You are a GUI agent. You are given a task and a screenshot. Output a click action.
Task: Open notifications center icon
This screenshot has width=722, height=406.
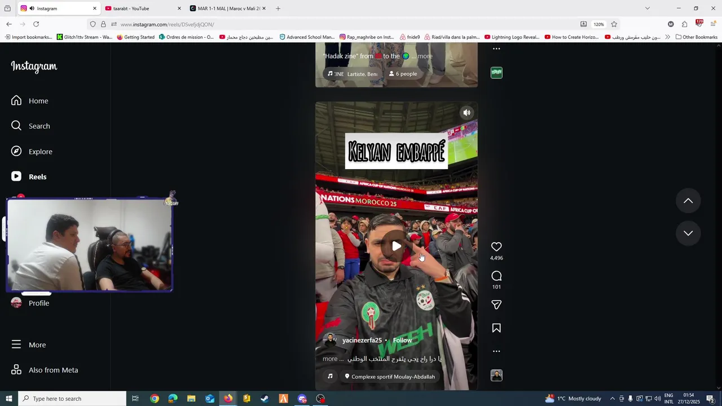pyautogui.click(x=710, y=399)
